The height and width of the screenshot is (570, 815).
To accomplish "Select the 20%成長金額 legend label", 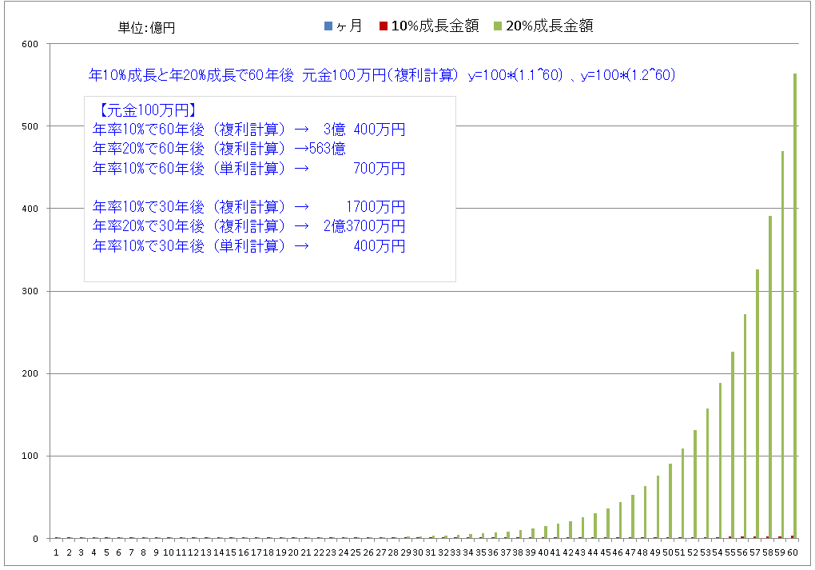I will [x=550, y=26].
